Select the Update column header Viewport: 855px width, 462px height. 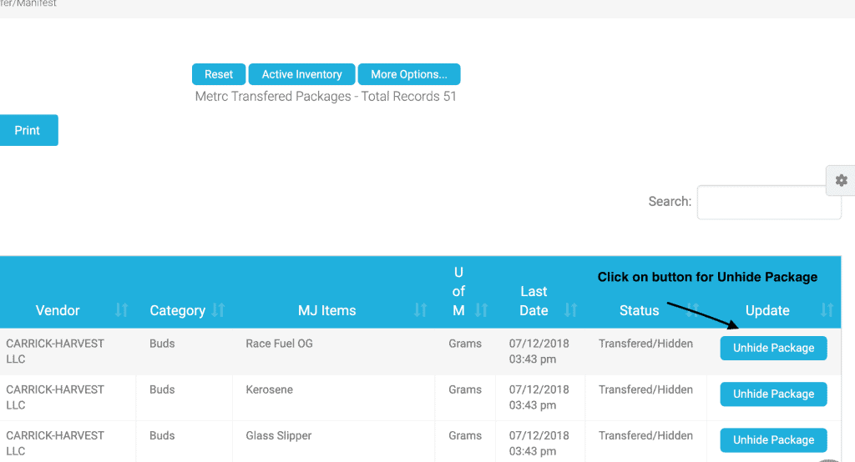tap(767, 310)
